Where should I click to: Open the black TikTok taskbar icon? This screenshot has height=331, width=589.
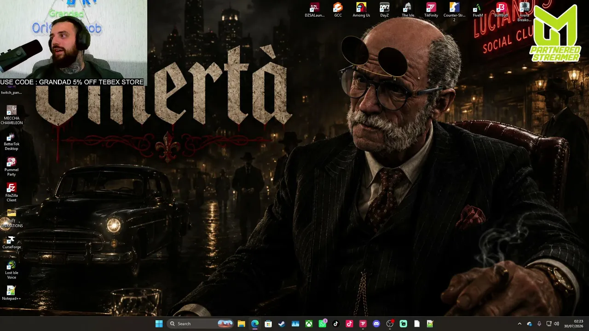click(336, 324)
